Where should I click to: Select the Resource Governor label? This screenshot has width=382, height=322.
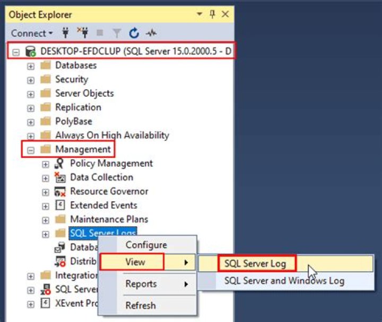point(109,191)
